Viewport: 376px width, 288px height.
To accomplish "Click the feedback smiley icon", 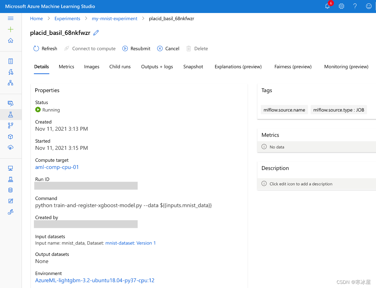I will [x=369, y=6].
